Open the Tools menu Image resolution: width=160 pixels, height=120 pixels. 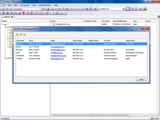34,5
